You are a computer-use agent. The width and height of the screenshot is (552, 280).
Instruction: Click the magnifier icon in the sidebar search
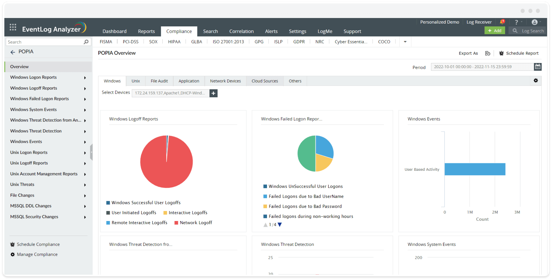pos(86,42)
